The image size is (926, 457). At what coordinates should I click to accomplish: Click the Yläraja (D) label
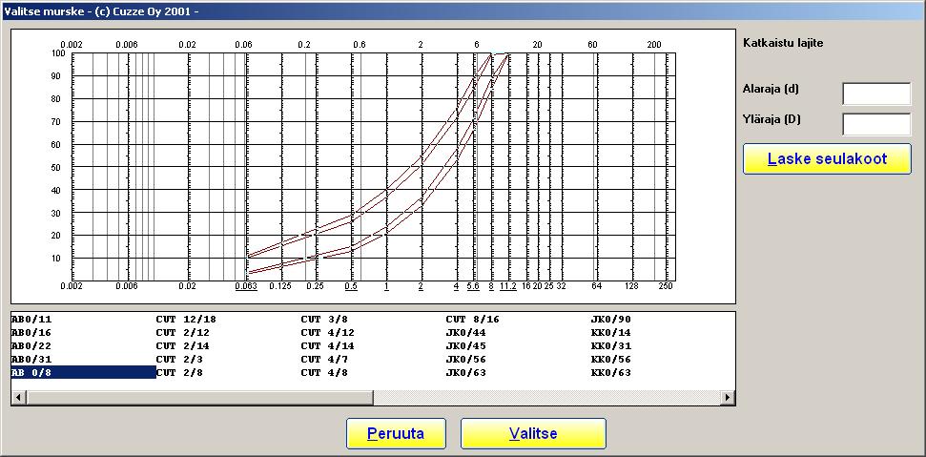(772, 119)
